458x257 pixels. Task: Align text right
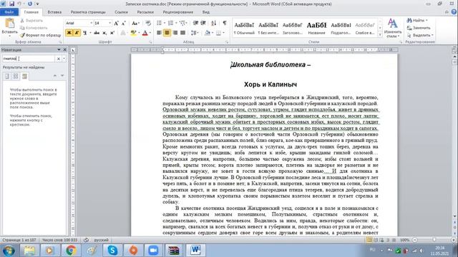coord(175,33)
